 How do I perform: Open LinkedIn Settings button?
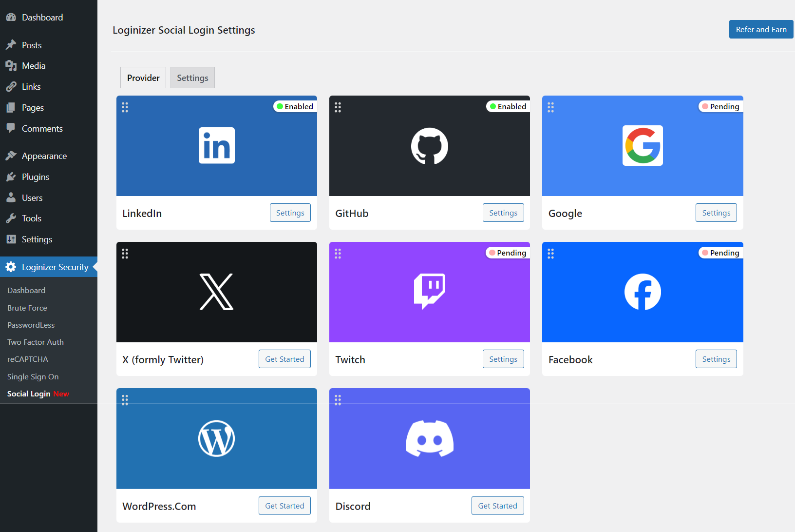290,213
